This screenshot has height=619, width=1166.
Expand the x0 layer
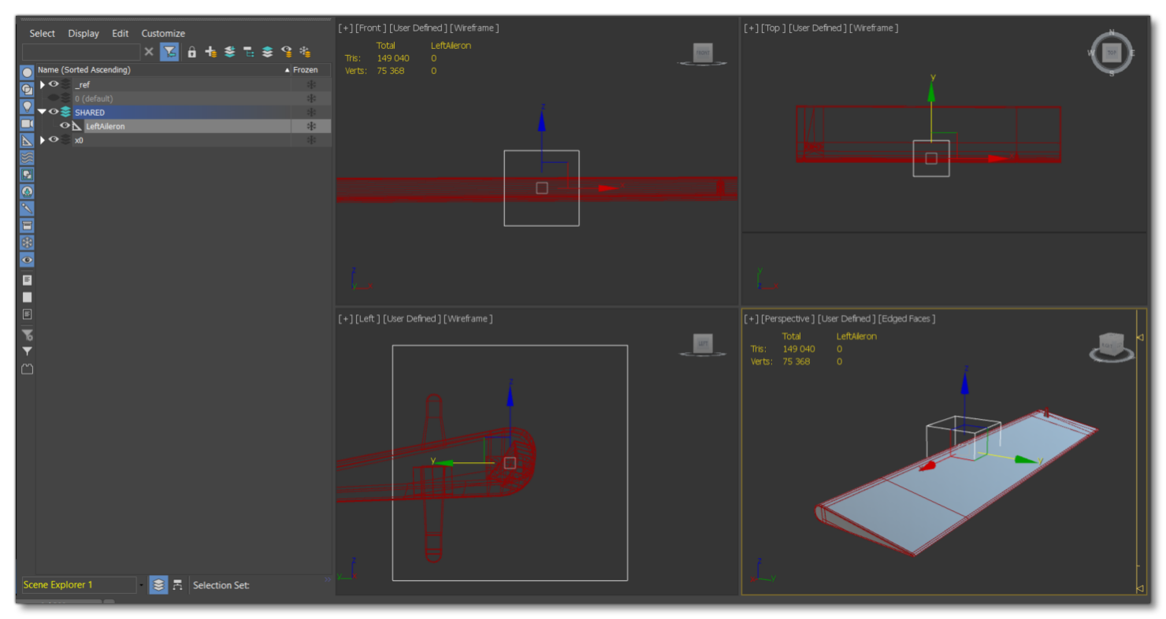[43, 140]
